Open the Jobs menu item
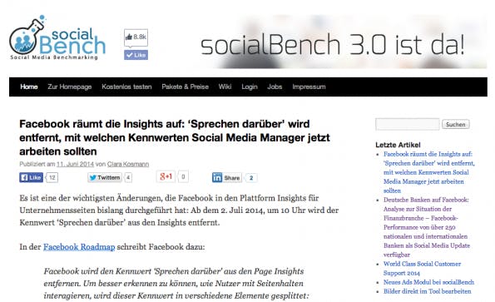This screenshot has height=302, width=495. point(275,87)
